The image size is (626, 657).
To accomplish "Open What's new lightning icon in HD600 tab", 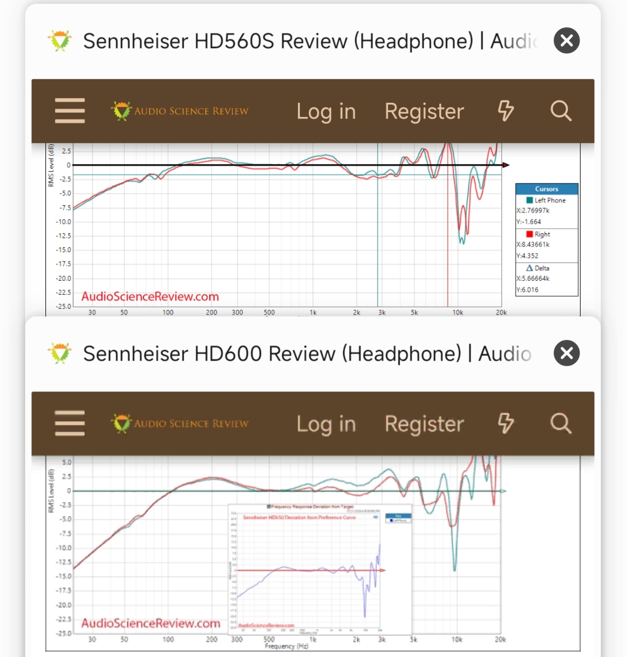I will pos(505,423).
